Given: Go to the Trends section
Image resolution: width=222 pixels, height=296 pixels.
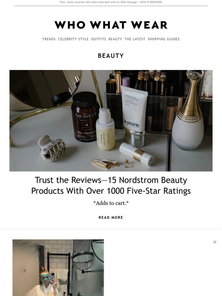Looking at the screenshot, I should click(49, 39).
